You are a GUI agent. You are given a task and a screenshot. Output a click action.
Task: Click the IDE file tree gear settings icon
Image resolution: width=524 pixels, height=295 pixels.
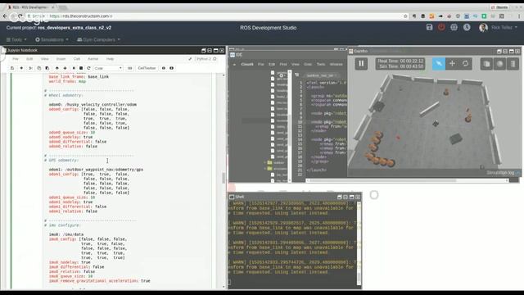[282, 75]
